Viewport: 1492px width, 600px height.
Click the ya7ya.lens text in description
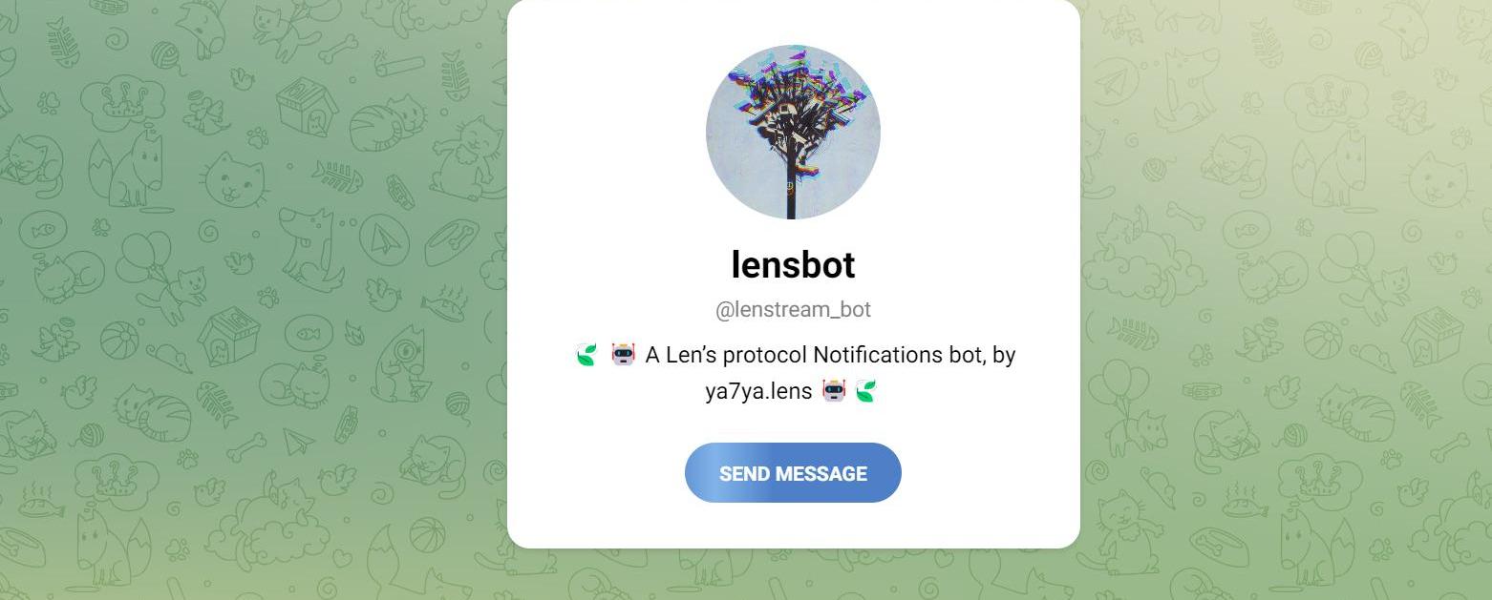pos(759,391)
